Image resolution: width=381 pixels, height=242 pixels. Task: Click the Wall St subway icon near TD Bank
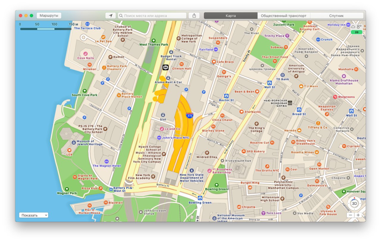click(270, 83)
